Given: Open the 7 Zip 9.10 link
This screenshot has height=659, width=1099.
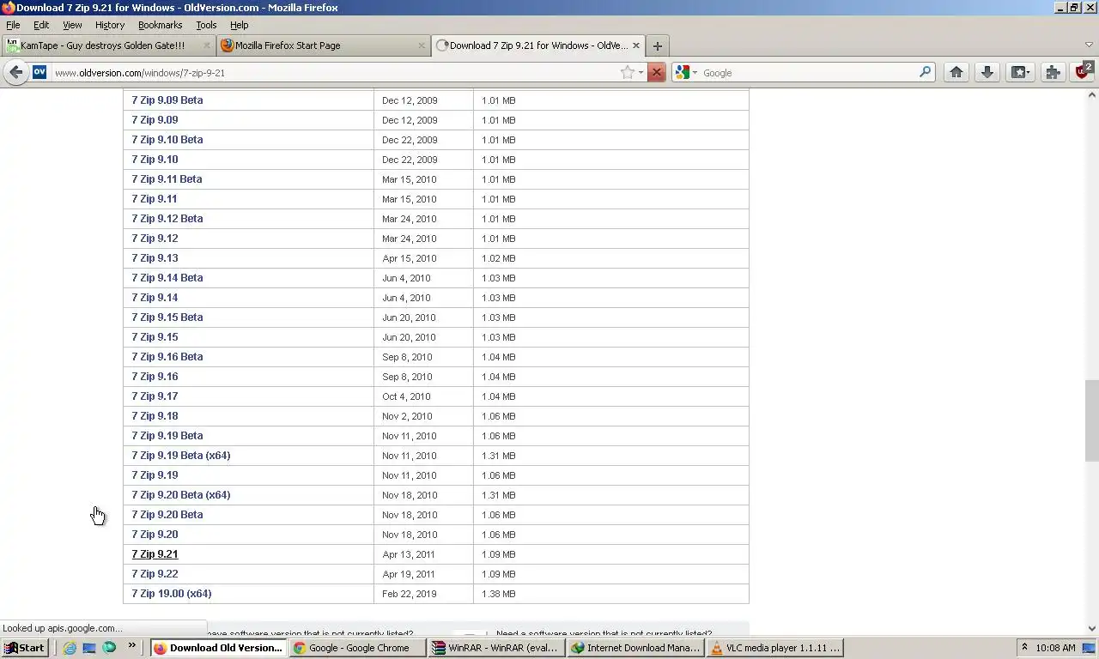Looking at the screenshot, I should 155,160.
